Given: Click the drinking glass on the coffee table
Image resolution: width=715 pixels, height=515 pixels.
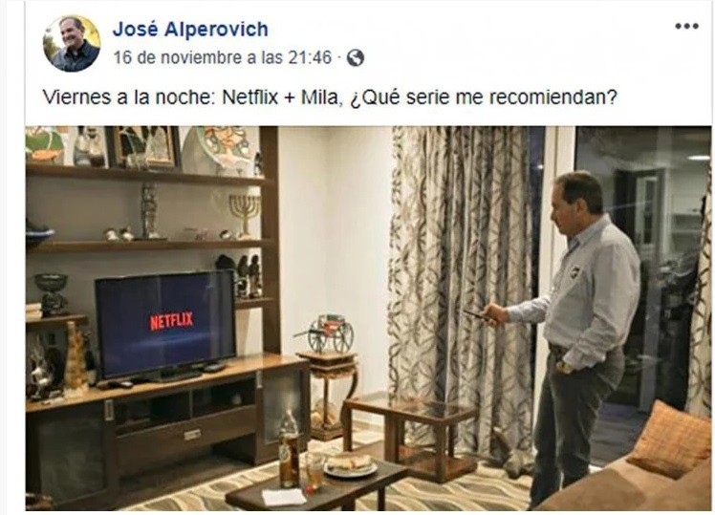Looking at the screenshot, I should (314, 472).
